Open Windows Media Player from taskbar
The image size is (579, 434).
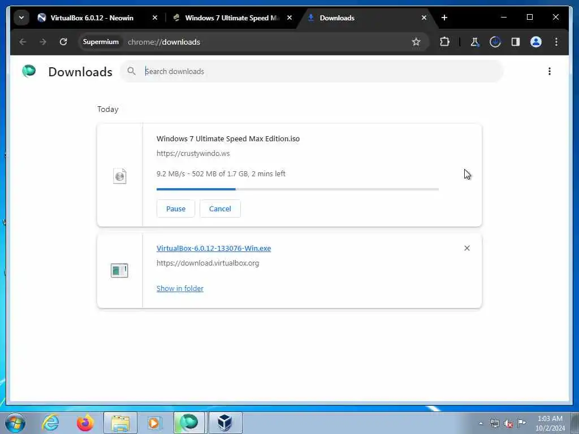tap(154, 423)
